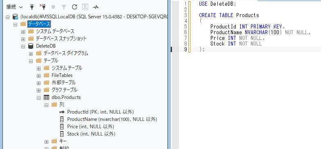Click the USE DeleteDB; line in editor
321x149 pixels.
click(217, 4)
